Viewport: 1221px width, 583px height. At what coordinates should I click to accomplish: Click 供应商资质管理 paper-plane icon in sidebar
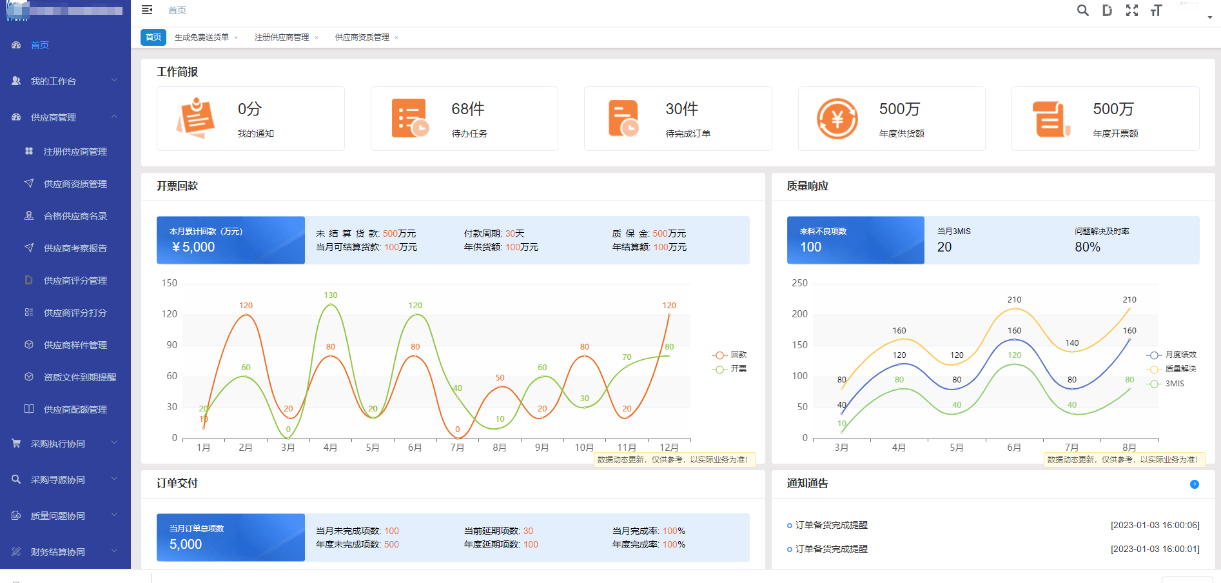(x=29, y=184)
